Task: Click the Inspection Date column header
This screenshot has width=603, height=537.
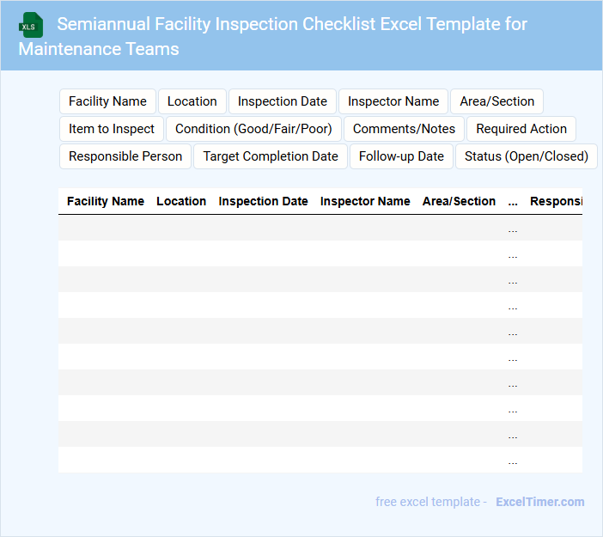Action: (263, 201)
